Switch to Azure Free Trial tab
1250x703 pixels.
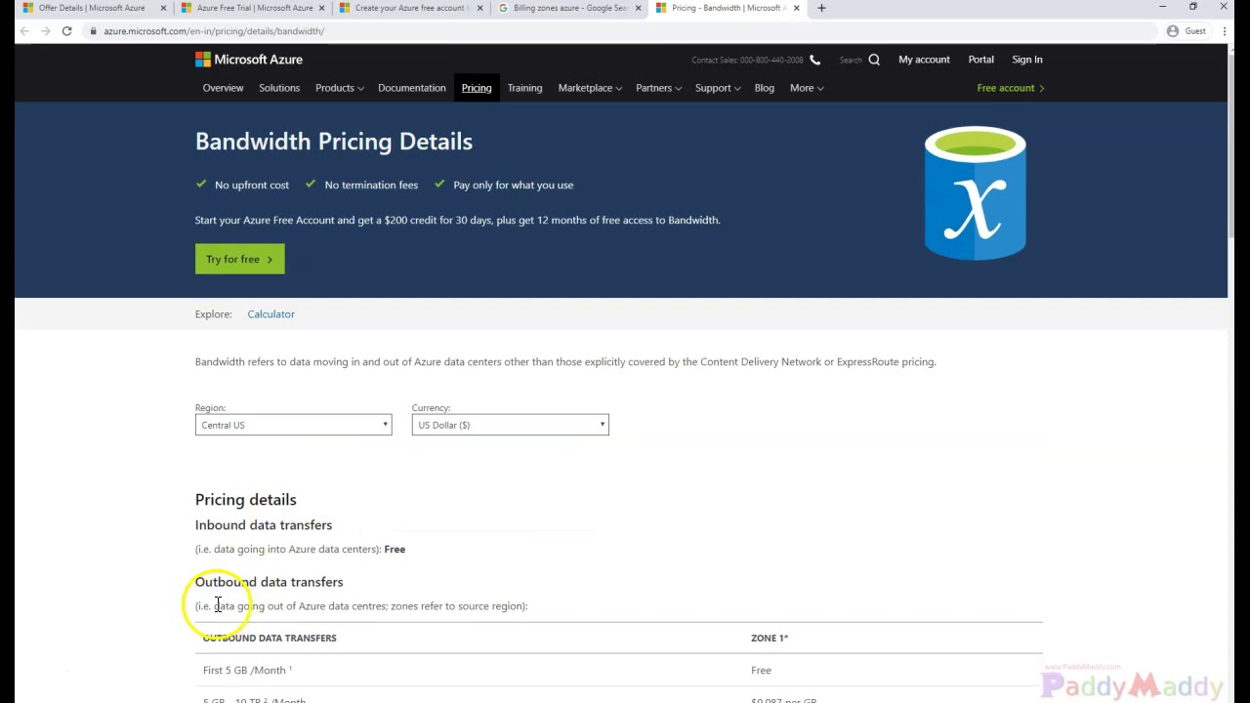click(254, 8)
